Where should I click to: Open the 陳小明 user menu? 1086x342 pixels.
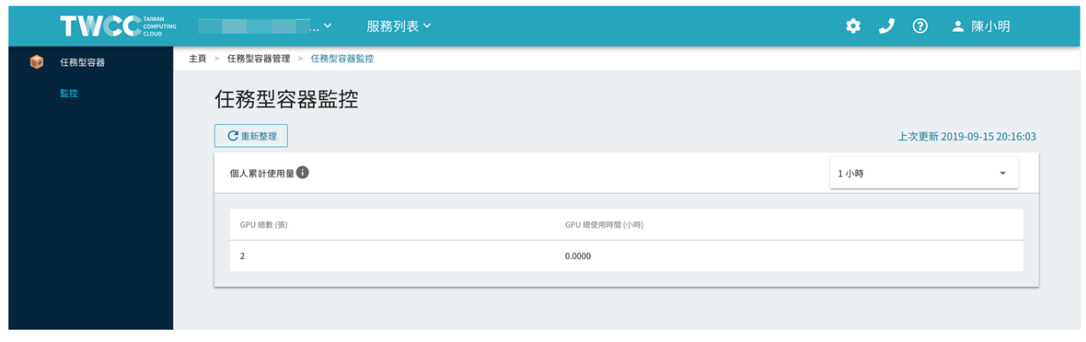[x=991, y=26]
